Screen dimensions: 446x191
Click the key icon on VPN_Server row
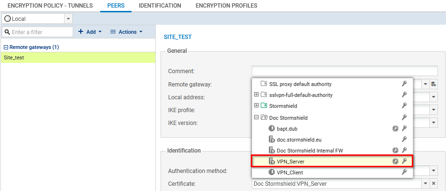pos(404,162)
